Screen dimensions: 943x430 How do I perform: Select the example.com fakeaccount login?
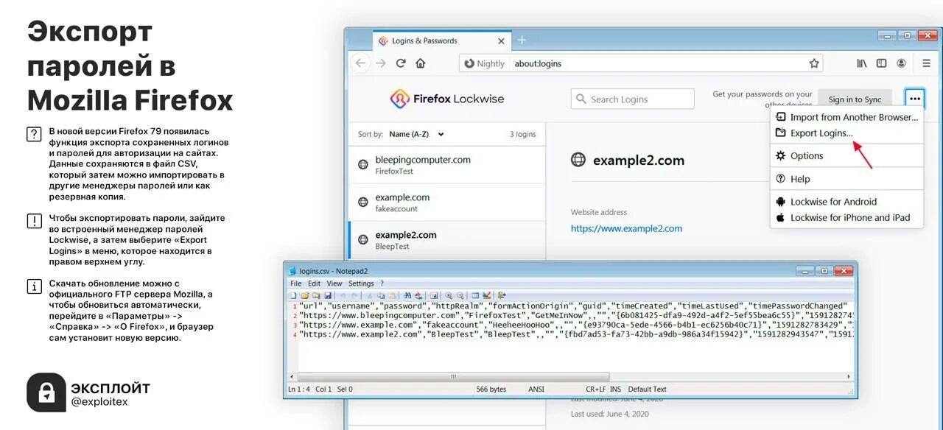click(447, 202)
